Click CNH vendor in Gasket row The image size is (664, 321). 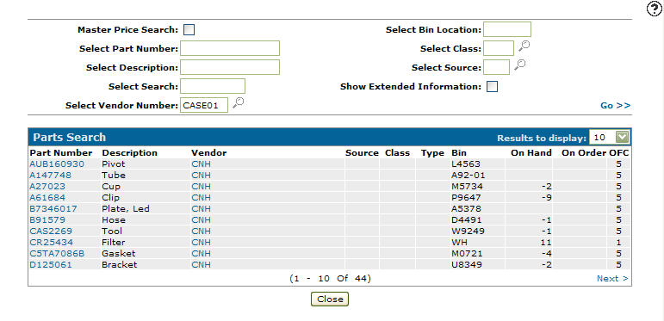201,253
